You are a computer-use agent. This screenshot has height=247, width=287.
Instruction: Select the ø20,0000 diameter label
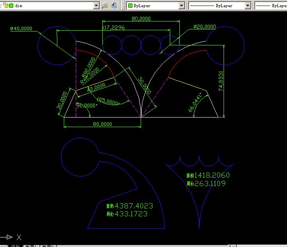[205, 27]
